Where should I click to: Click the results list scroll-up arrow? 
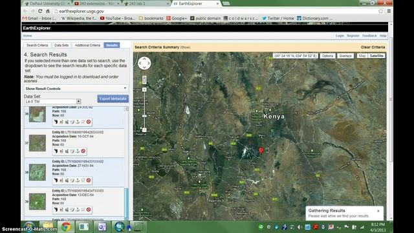(x=126, y=109)
